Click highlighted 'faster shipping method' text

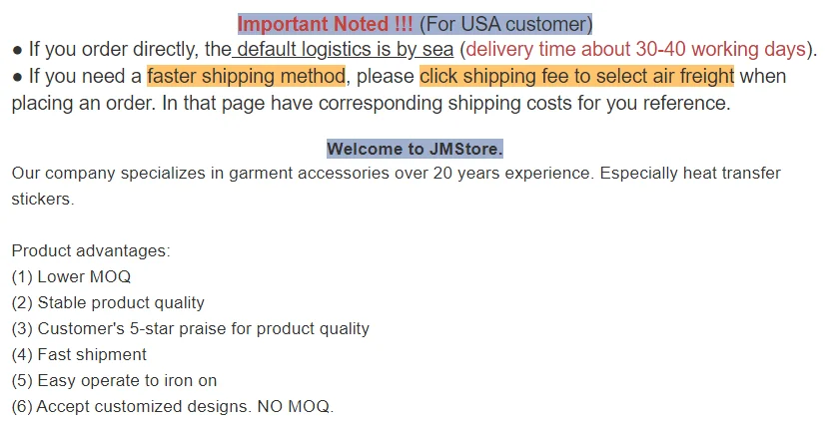click(x=246, y=76)
